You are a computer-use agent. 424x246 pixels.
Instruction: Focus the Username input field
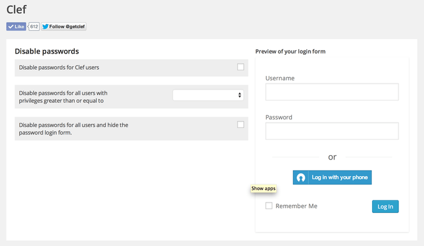click(332, 92)
